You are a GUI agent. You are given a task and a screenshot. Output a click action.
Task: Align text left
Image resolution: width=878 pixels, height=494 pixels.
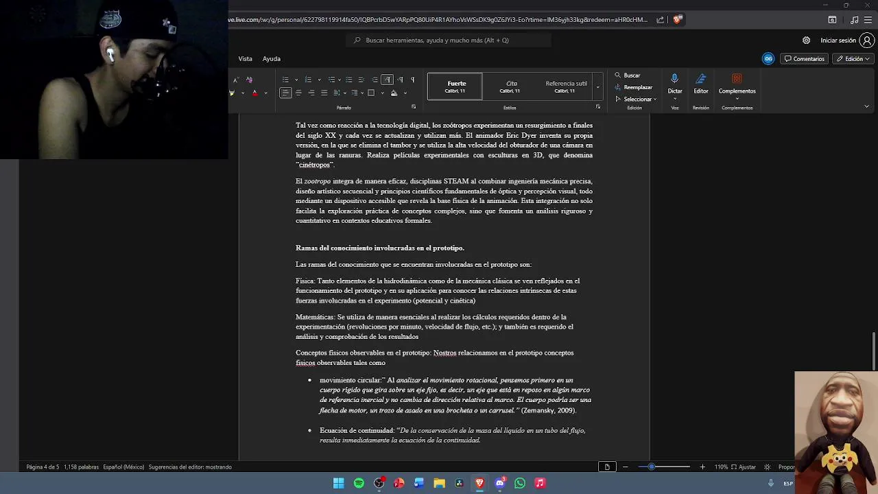point(285,93)
